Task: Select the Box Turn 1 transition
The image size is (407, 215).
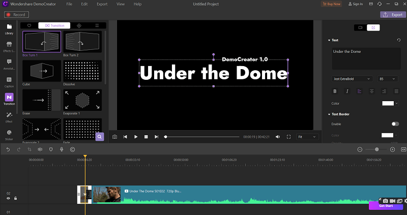Action: point(42,42)
